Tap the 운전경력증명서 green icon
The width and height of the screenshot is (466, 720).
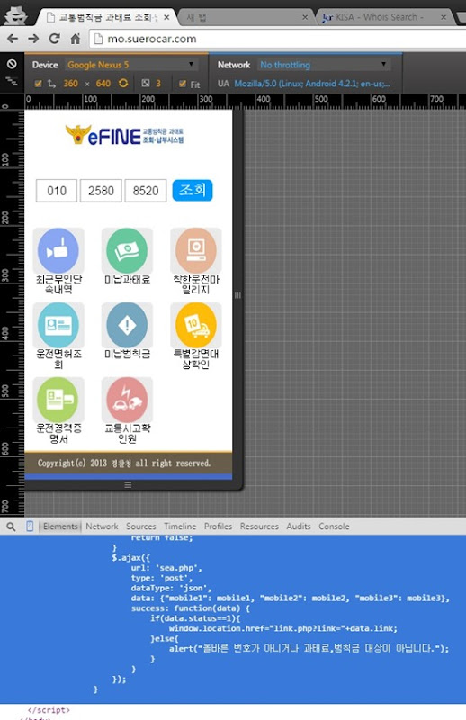(58, 400)
